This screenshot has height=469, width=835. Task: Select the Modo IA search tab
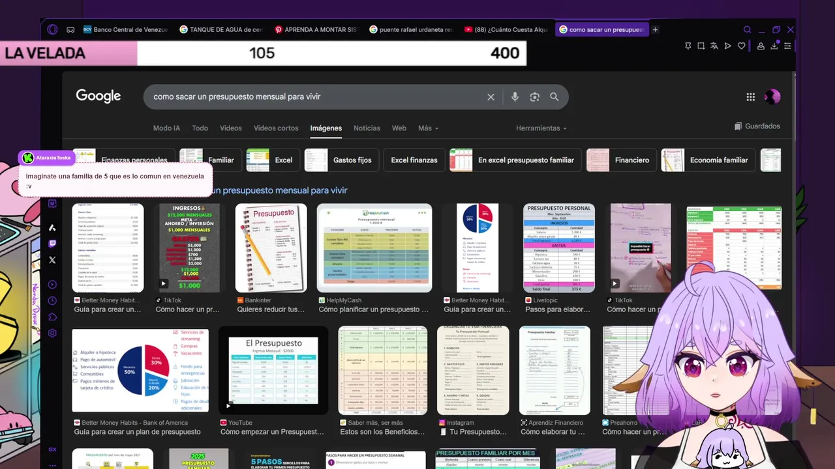pos(166,128)
